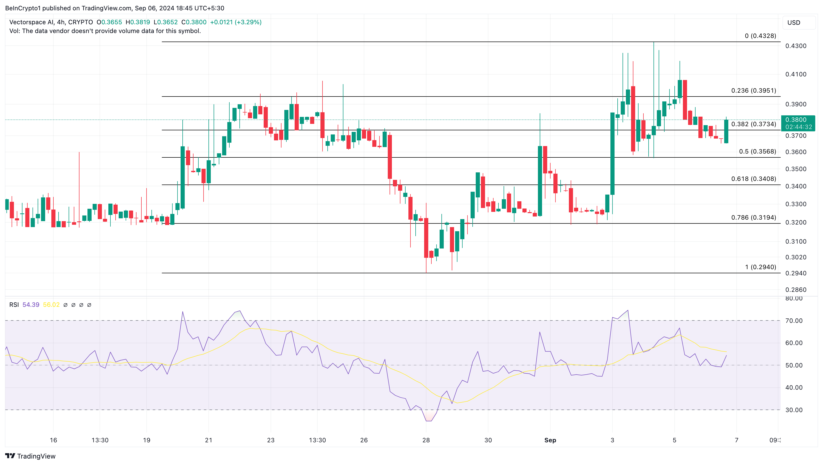Click second empty-value symbol in RSI legend
Screen dimensions: 823x465
[x=74, y=305]
